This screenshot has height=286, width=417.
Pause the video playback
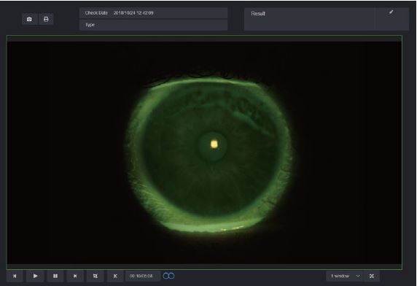(55, 277)
